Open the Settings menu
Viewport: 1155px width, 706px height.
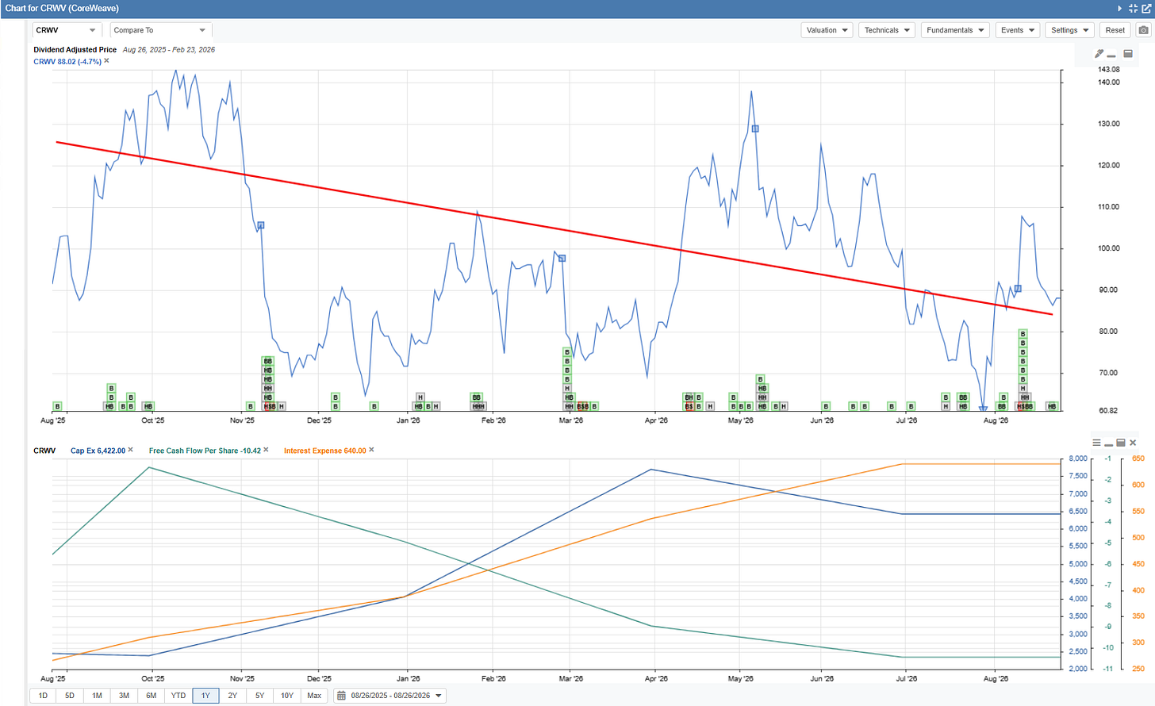click(1070, 30)
